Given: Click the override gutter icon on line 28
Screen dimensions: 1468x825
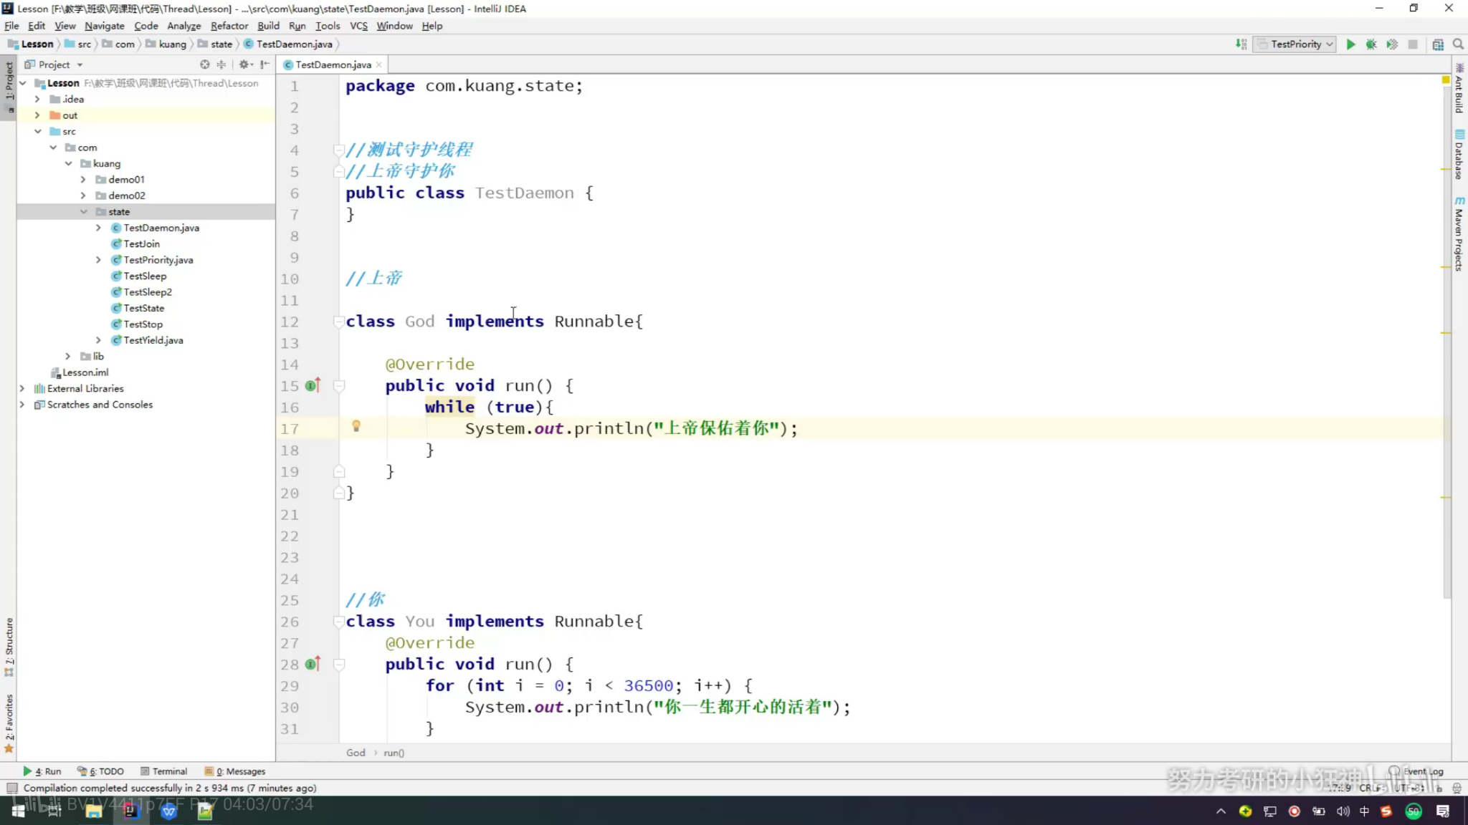Looking at the screenshot, I should point(313,664).
